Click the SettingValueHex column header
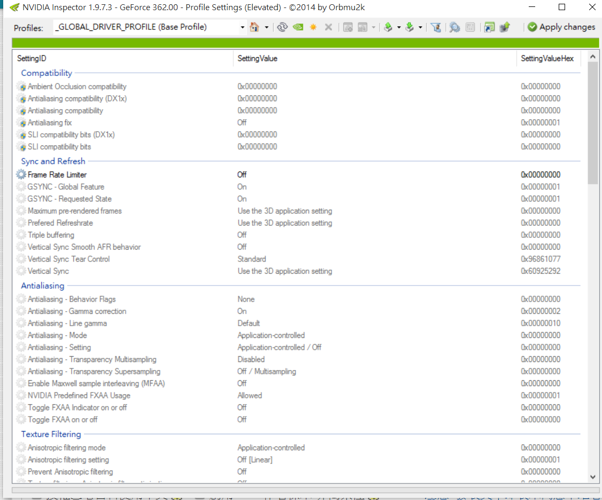 pos(548,58)
